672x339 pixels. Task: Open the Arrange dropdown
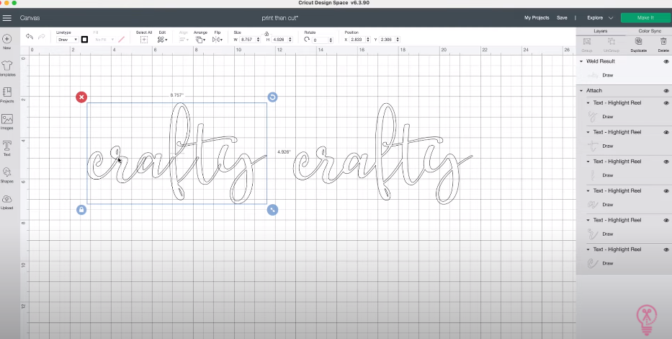coord(200,40)
